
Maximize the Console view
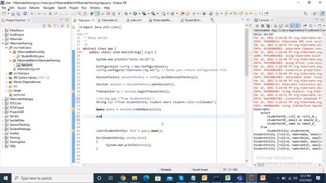(x=322, y=20)
